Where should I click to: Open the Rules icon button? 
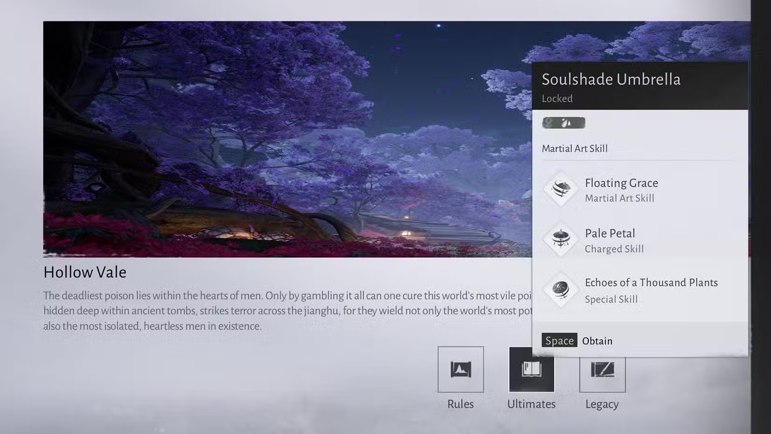(x=460, y=369)
